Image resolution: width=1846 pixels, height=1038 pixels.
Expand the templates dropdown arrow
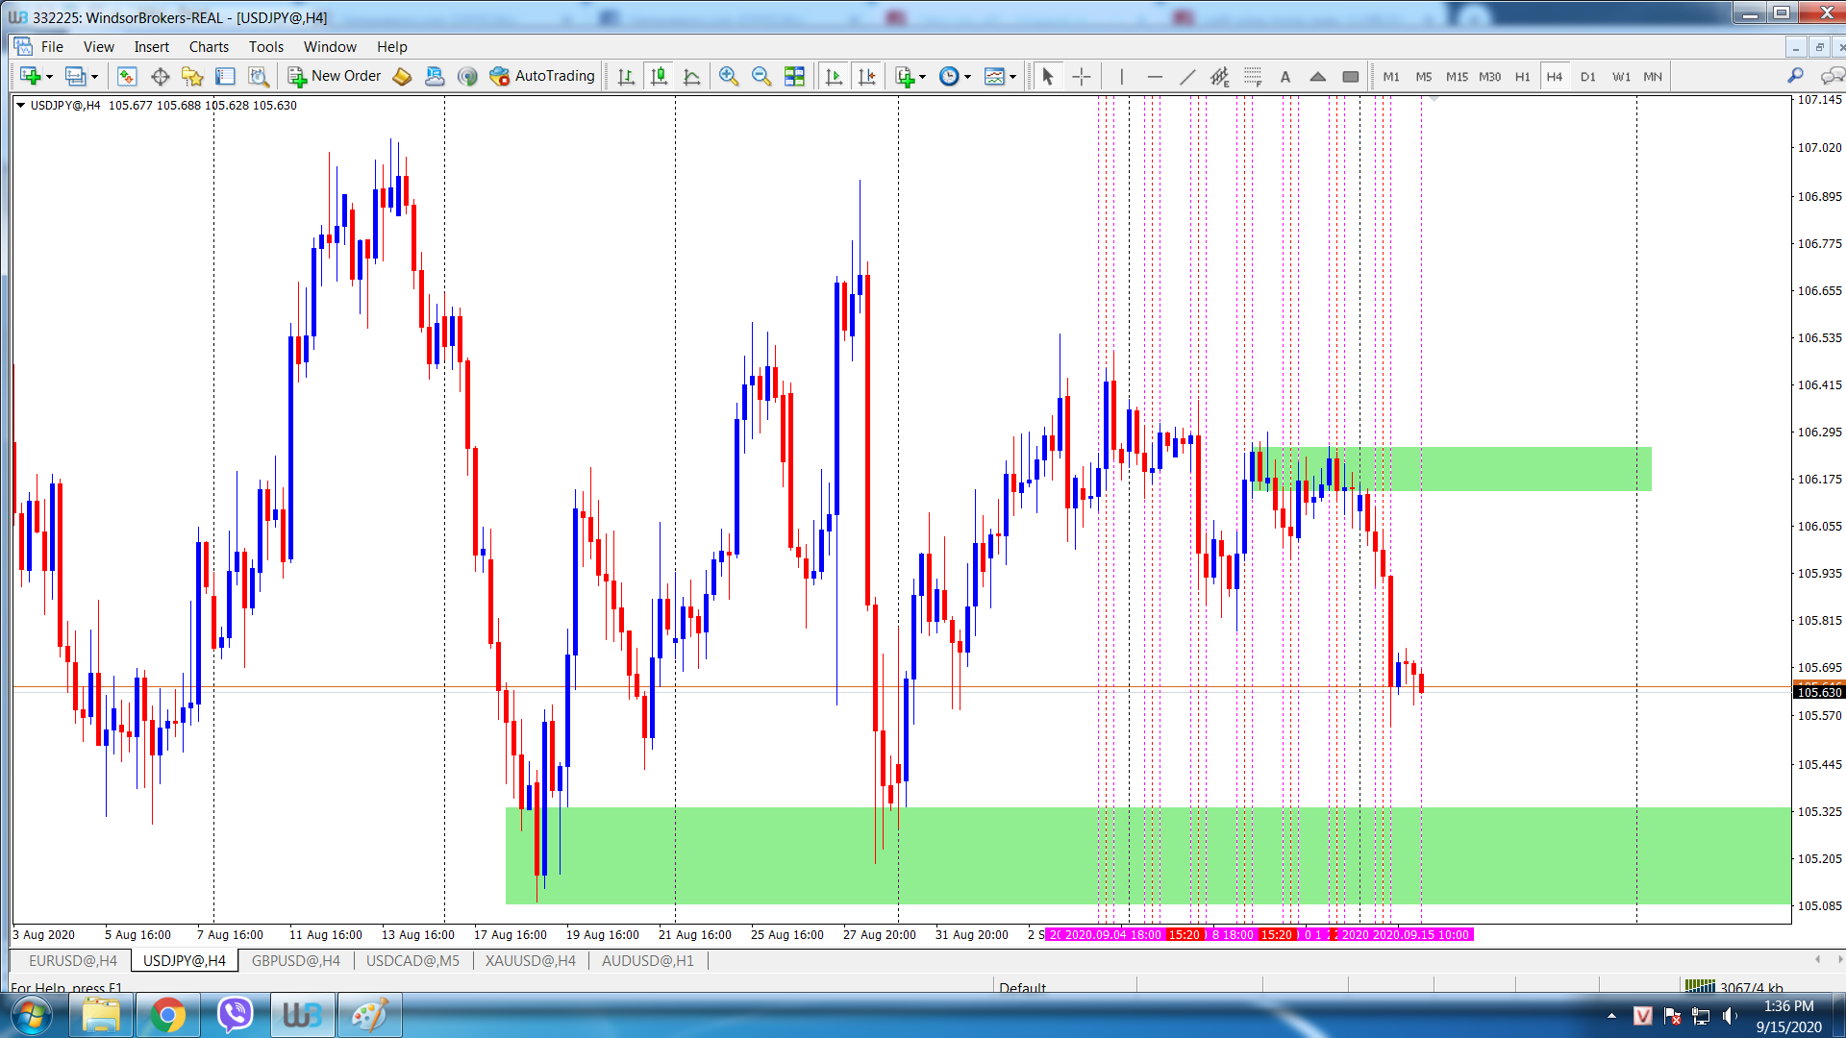click(1013, 77)
